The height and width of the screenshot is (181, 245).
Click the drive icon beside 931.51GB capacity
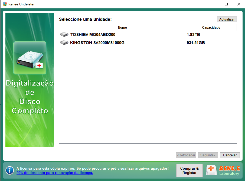click(64, 42)
